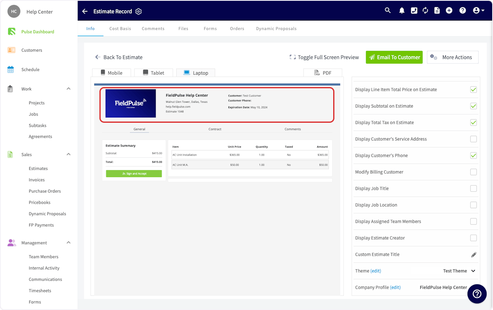Click the edit link next to Company Profile
The image size is (493, 310).
click(395, 287)
